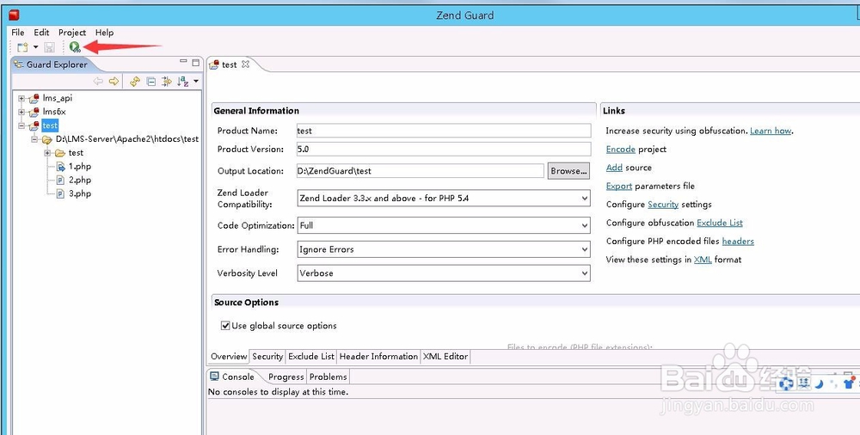
Task: Close the test editor tab
Action: point(245,64)
